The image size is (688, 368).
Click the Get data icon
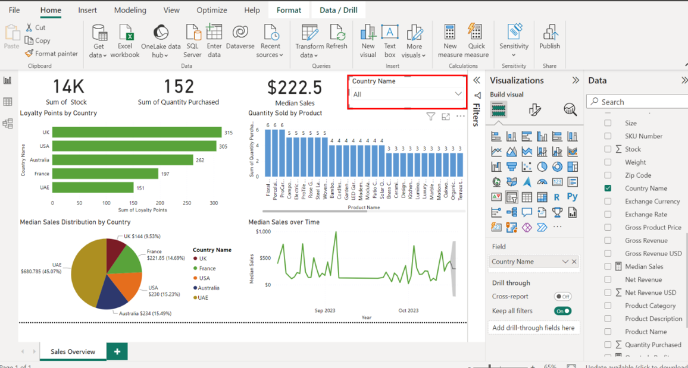(x=99, y=33)
